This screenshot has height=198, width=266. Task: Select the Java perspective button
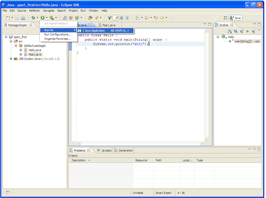pyautogui.click(x=236, y=18)
